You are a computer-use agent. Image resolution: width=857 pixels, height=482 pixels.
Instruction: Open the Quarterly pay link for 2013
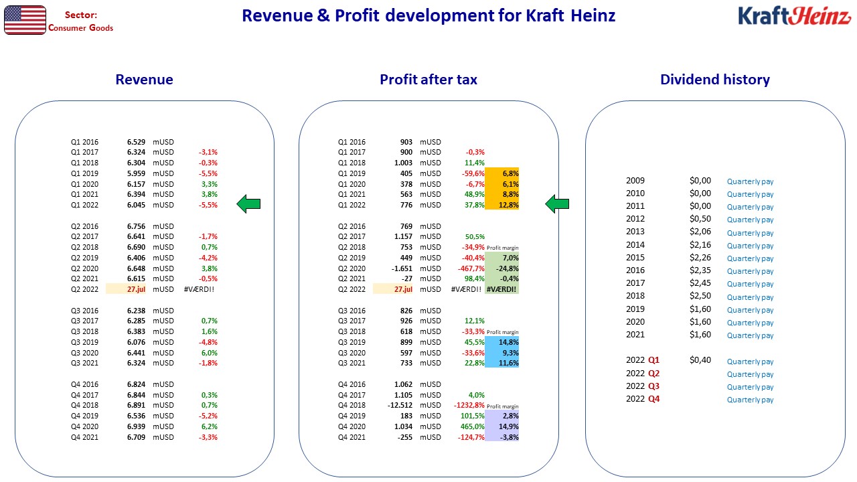[x=750, y=233]
